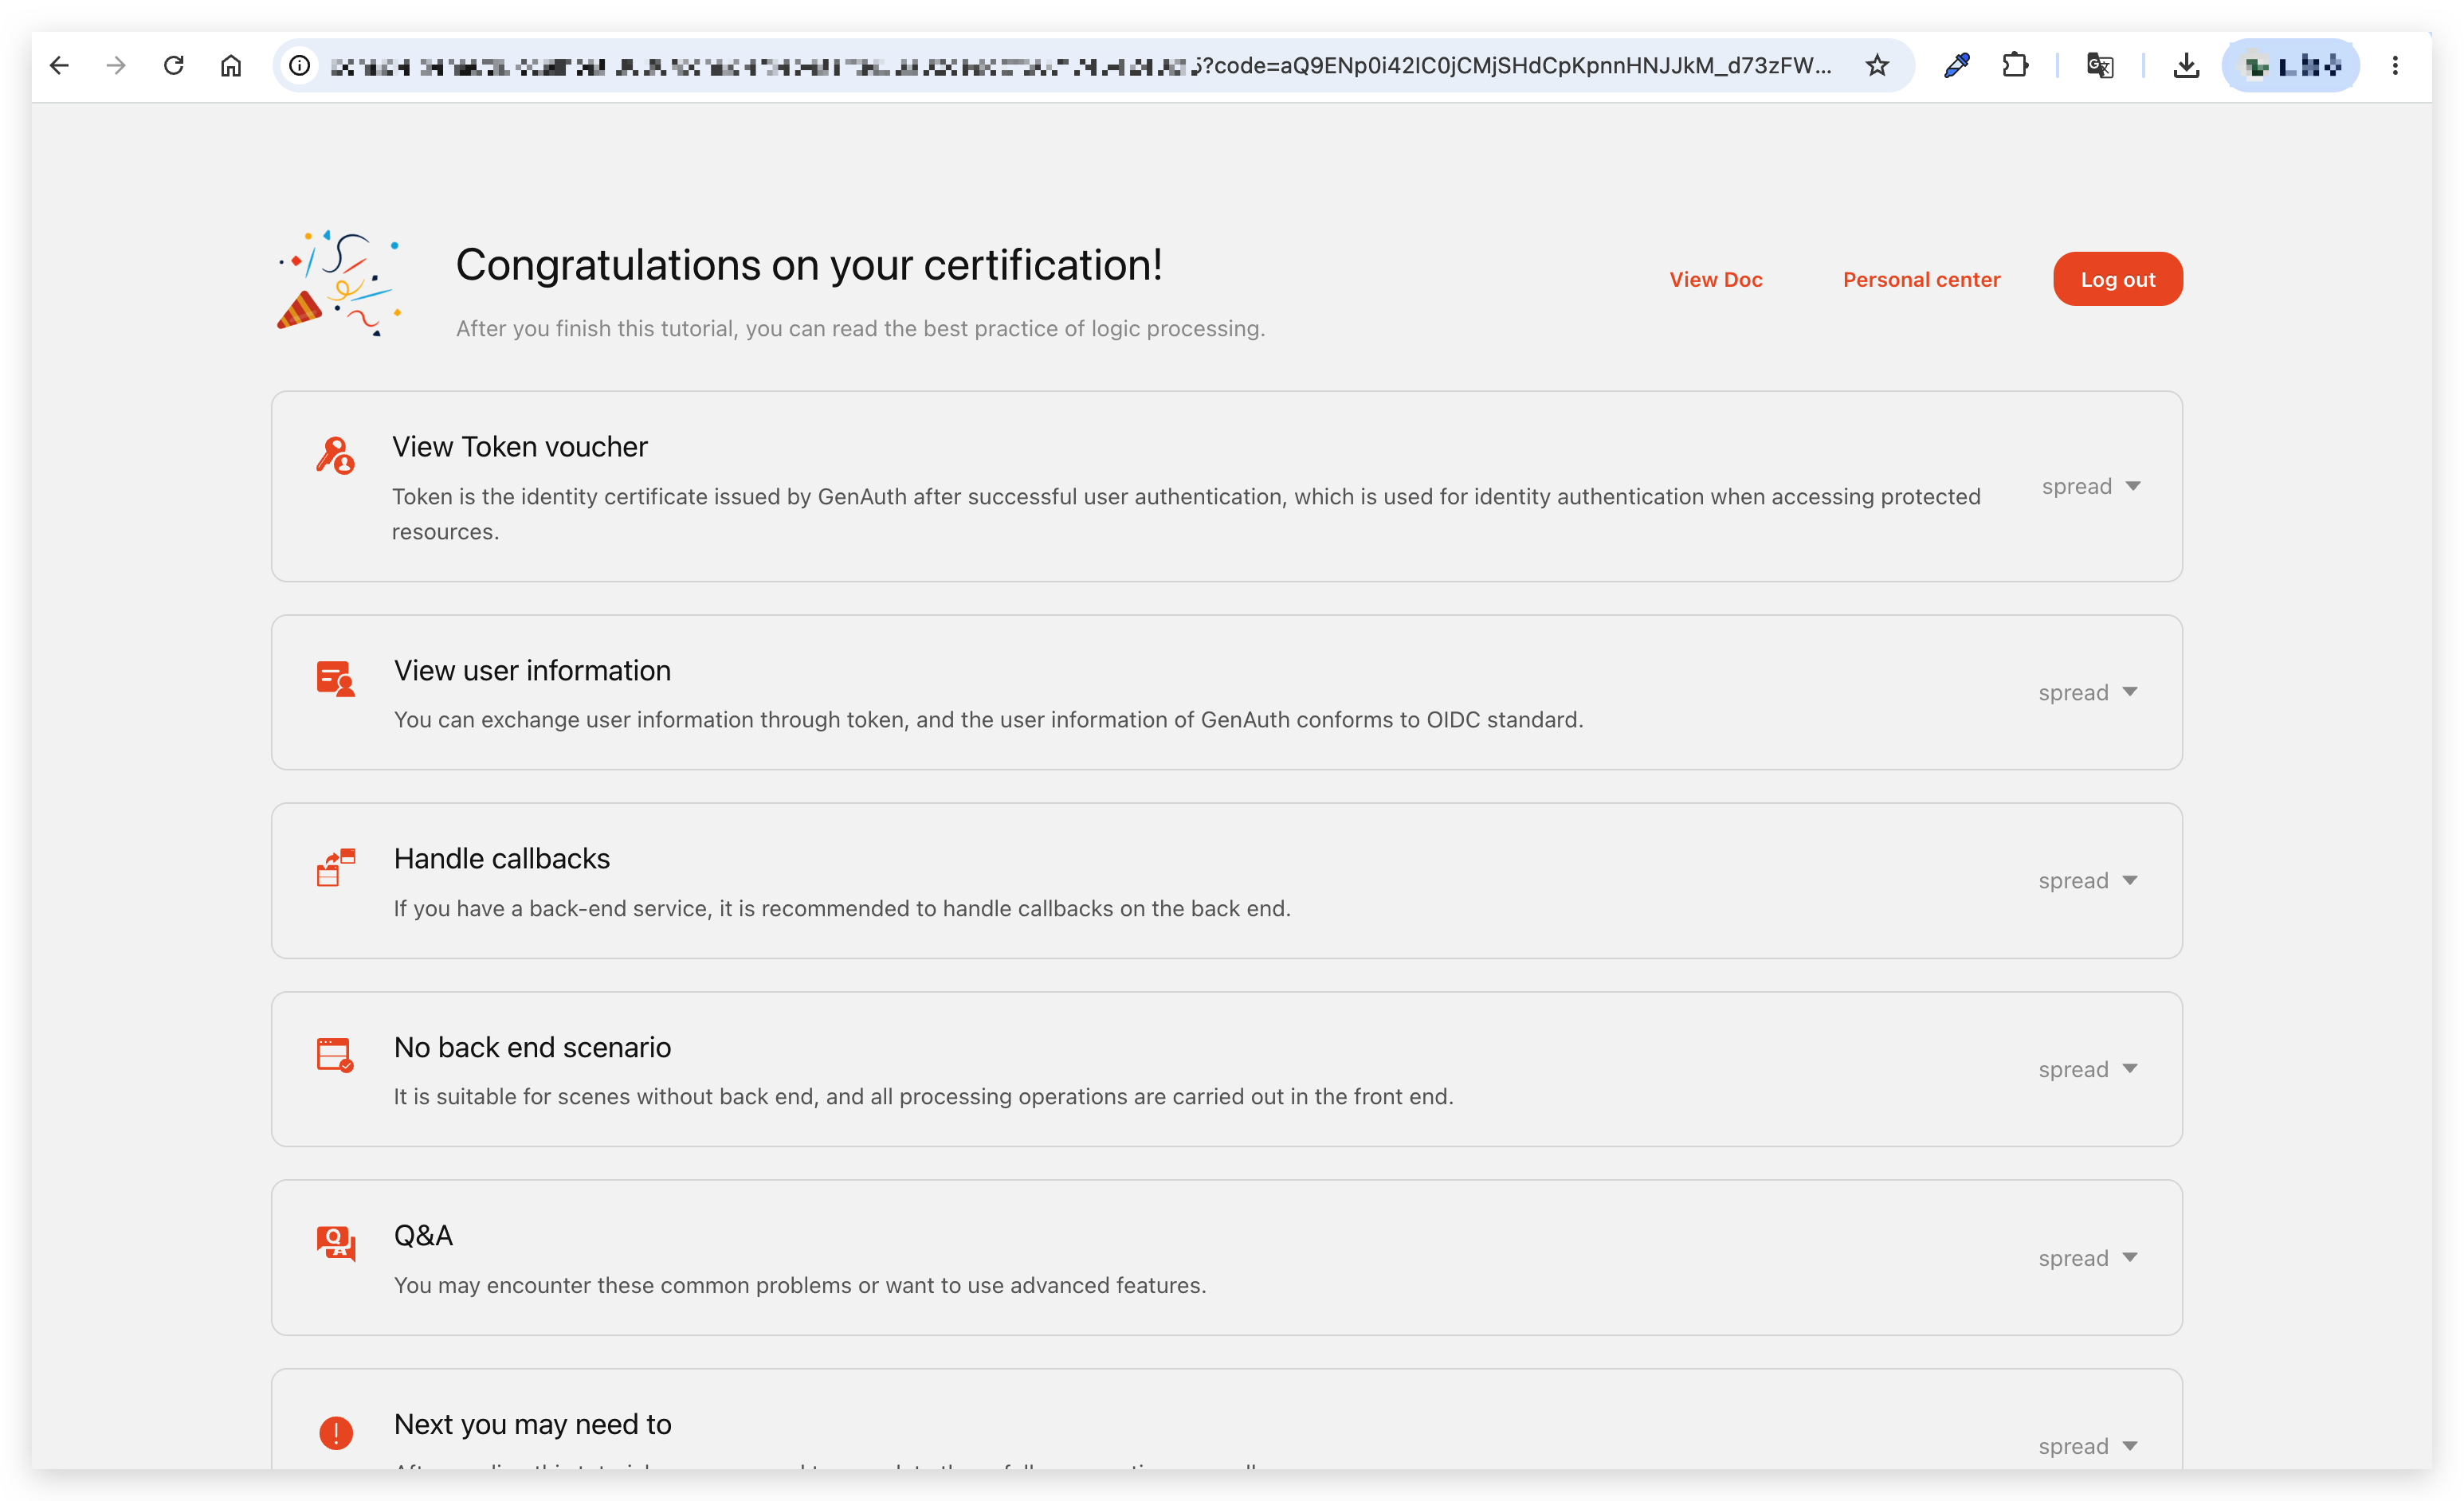
Task: Click the Log out button
Action: (2117, 279)
